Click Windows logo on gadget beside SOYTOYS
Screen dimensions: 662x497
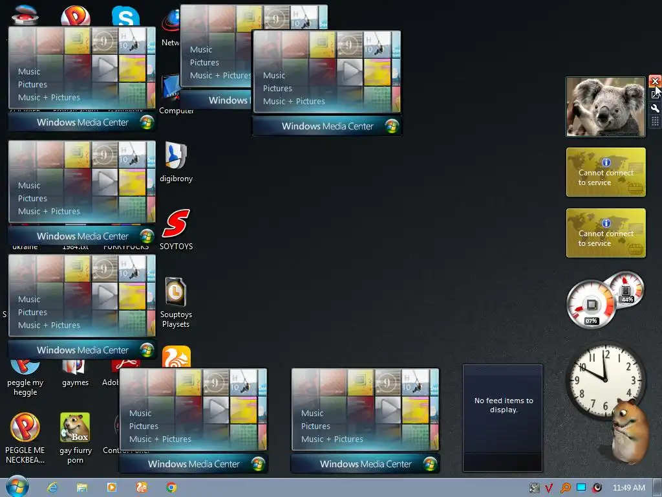pos(147,236)
